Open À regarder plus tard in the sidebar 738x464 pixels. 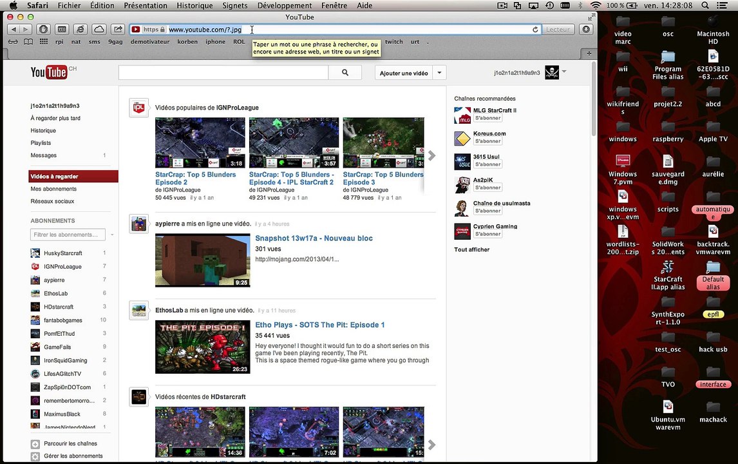(55, 118)
